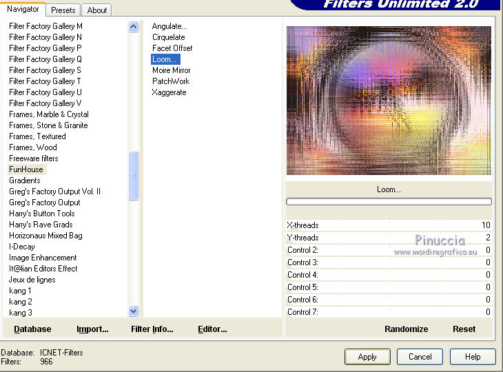Viewport: 503px width, 372px height.
Task: Adjust the Control 2 slider
Action: 389,250
